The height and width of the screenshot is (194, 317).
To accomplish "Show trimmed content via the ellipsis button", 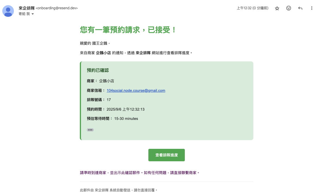I will (x=90, y=130).
